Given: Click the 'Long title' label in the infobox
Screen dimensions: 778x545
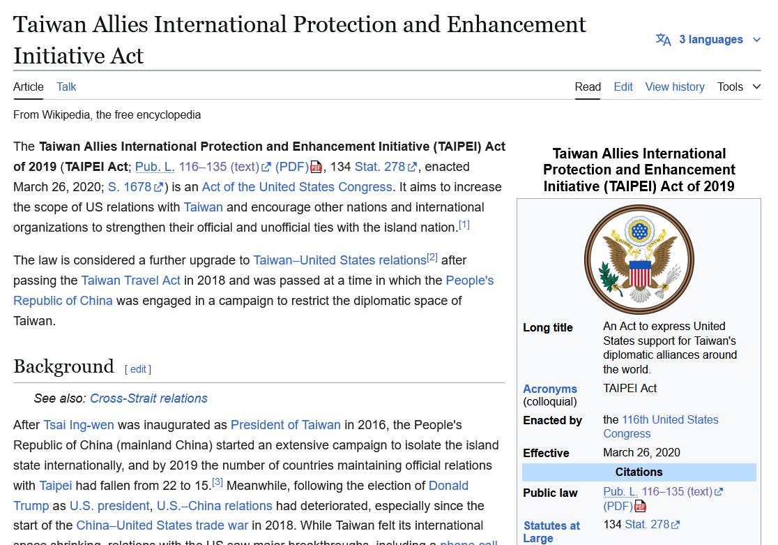Looking at the screenshot, I should 548,328.
